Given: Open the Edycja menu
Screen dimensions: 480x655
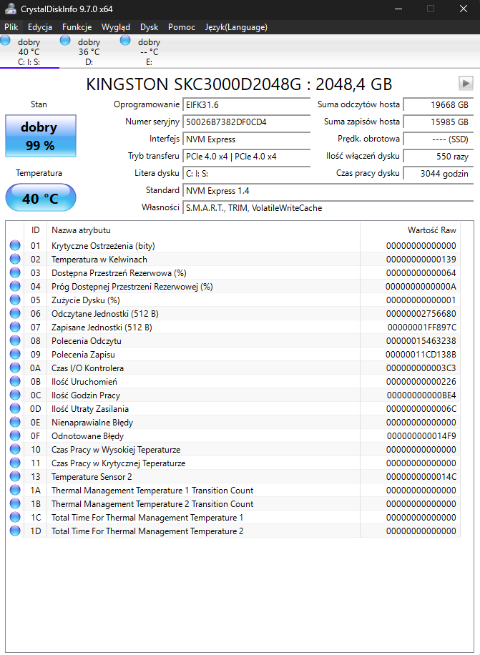Looking at the screenshot, I should [x=40, y=27].
